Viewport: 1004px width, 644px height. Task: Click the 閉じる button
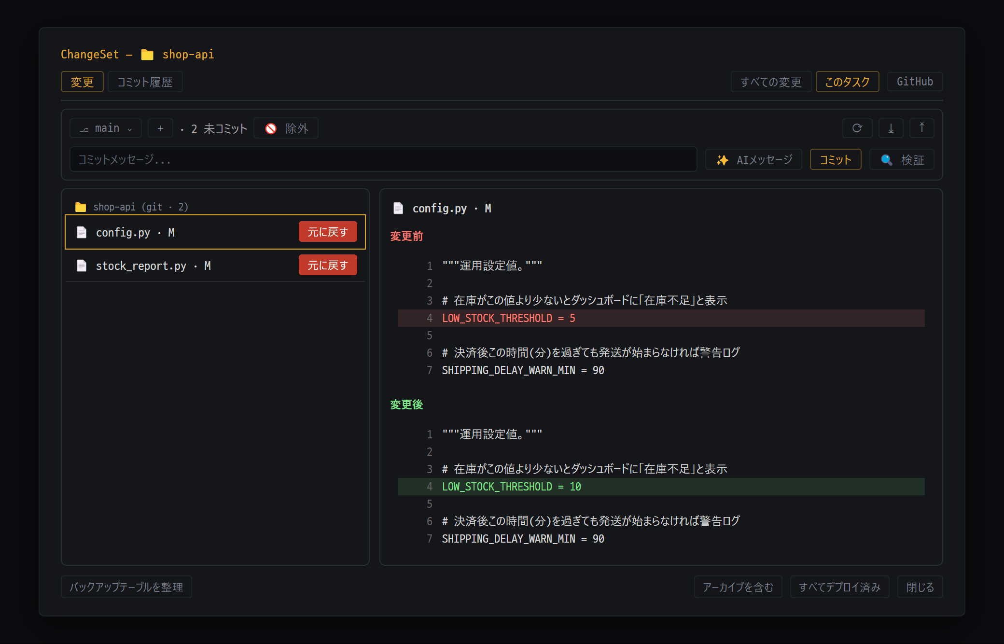(920, 587)
